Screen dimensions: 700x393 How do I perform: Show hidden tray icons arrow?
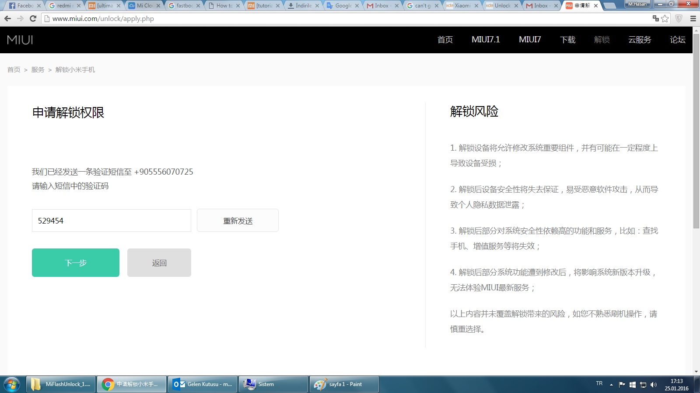pyautogui.click(x=611, y=385)
